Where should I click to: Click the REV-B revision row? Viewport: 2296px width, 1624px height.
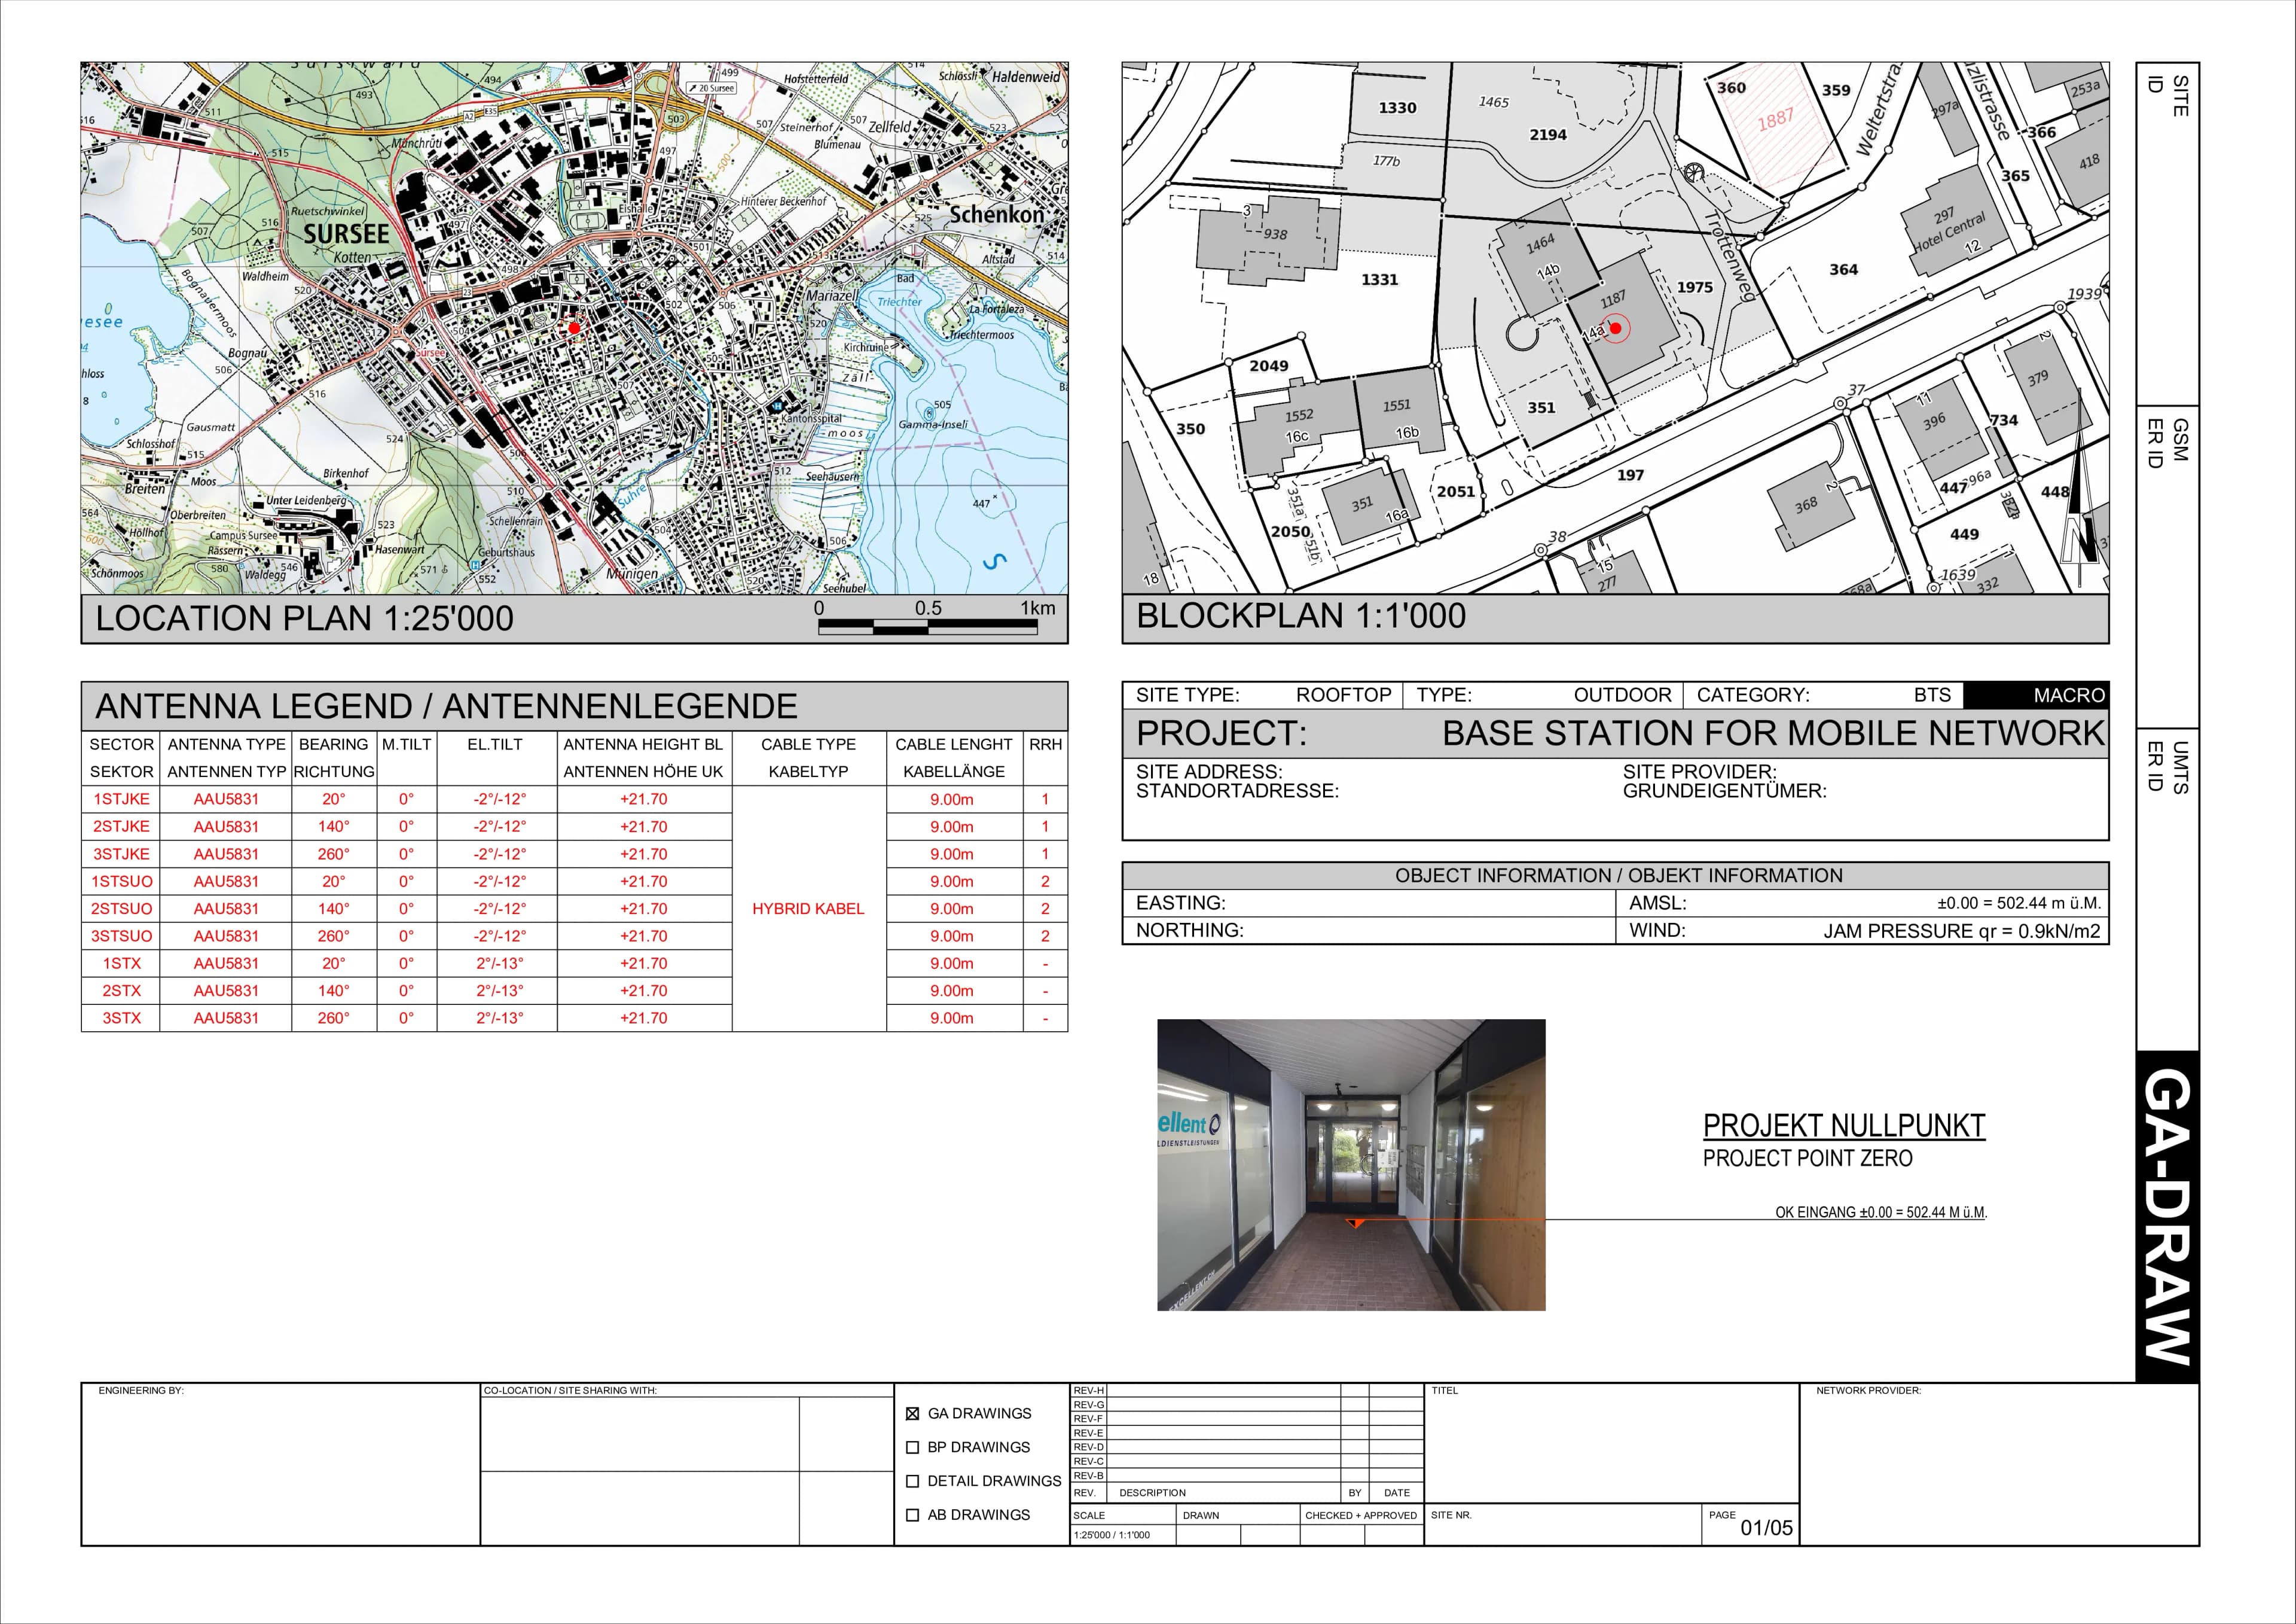tap(1247, 1476)
